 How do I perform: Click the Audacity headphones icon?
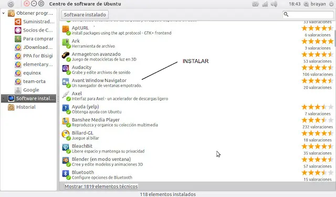(x=66, y=69)
